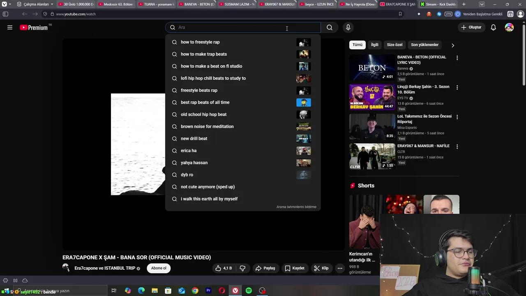Click the Abone ol subscribe button
The height and width of the screenshot is (296, 526).
click(x=159, y=268)
